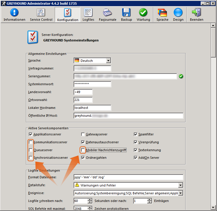
Task: Open the Detailstufe dropdown arrow
Action: pyautogui.click(x=180, y=185)
